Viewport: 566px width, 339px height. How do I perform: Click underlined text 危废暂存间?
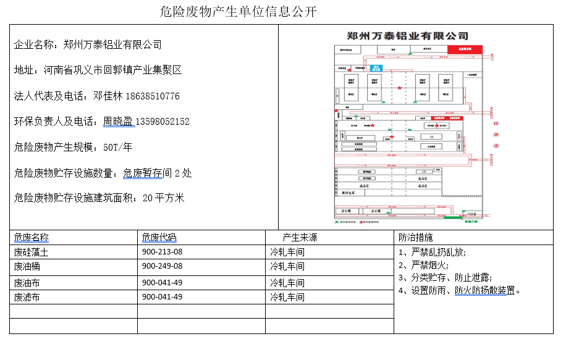[147, 173]
